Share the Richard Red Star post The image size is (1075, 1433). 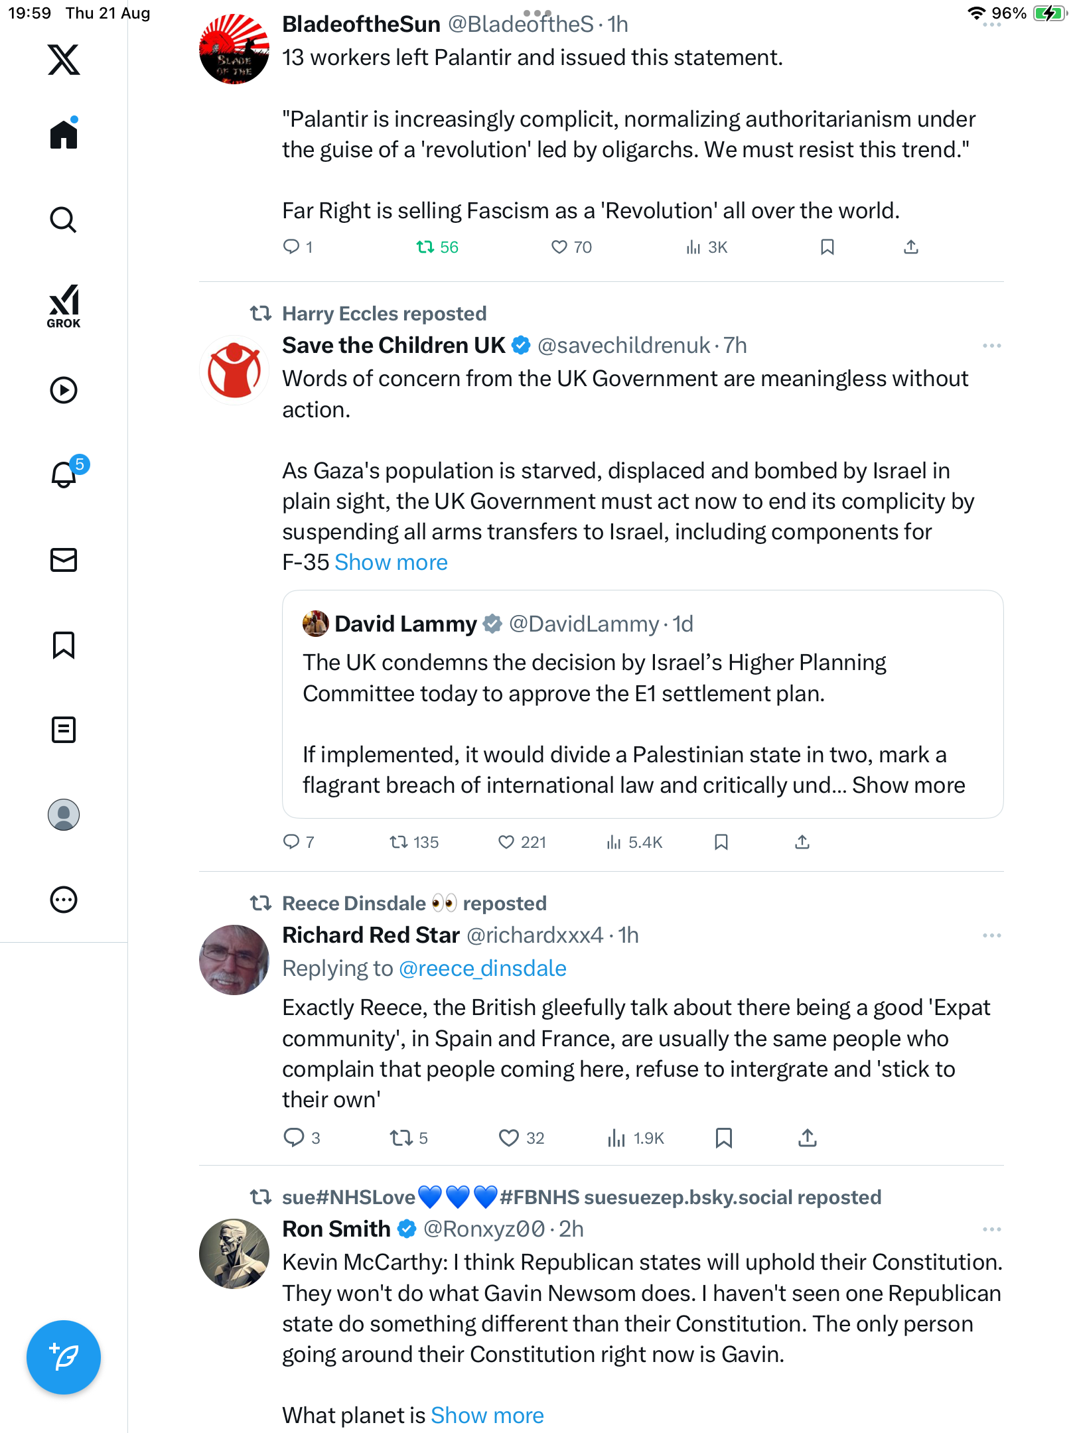click(x=807, y=1138)
